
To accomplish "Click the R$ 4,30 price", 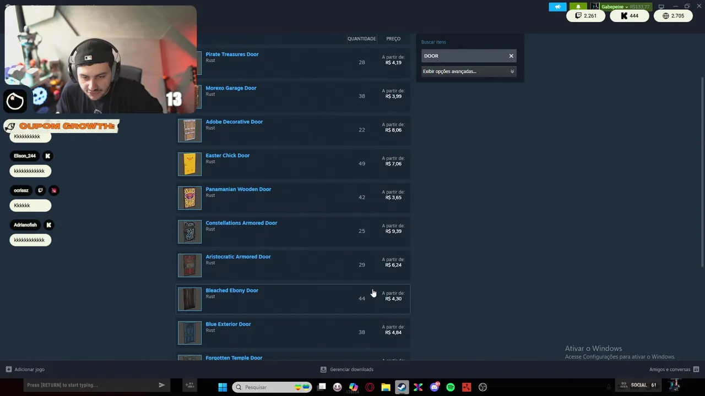I will click(393, 299).
